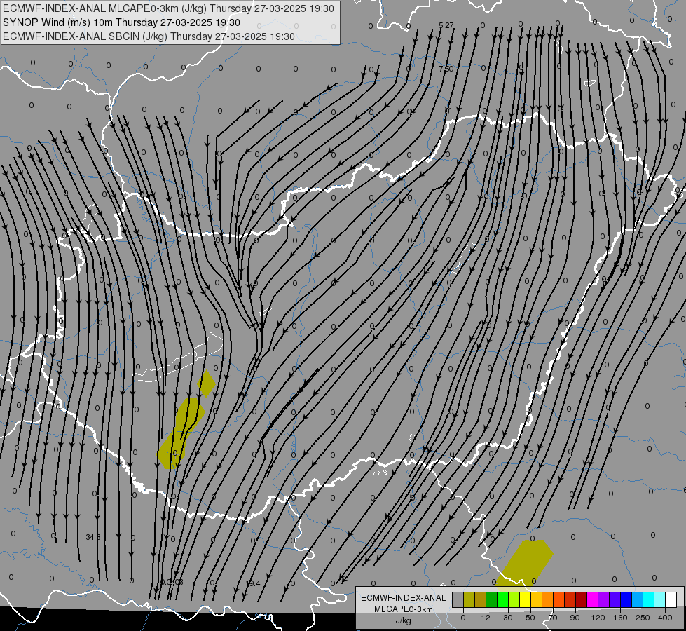This screenshot has width=686, height=631.
Task: Select the indigo swatch left of 160
Action: click(x=615, y=600)
